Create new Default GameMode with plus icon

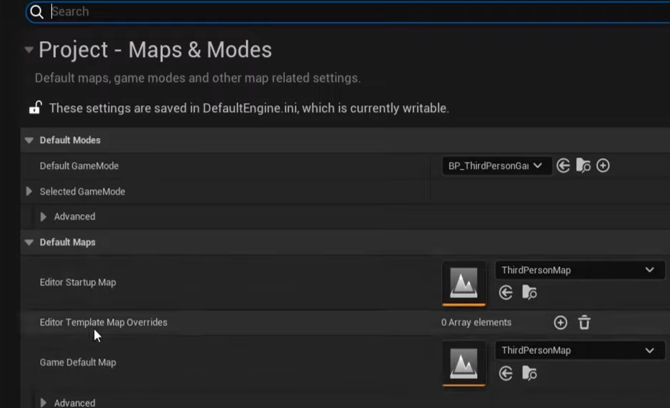603,166
